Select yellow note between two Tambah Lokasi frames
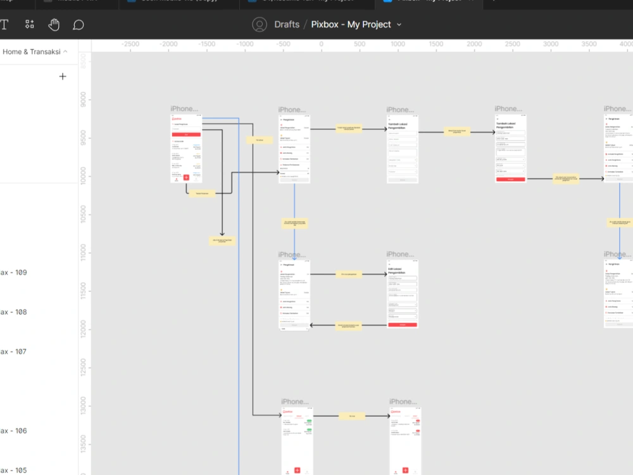The image size is (633, 475). tap(456, 131)
